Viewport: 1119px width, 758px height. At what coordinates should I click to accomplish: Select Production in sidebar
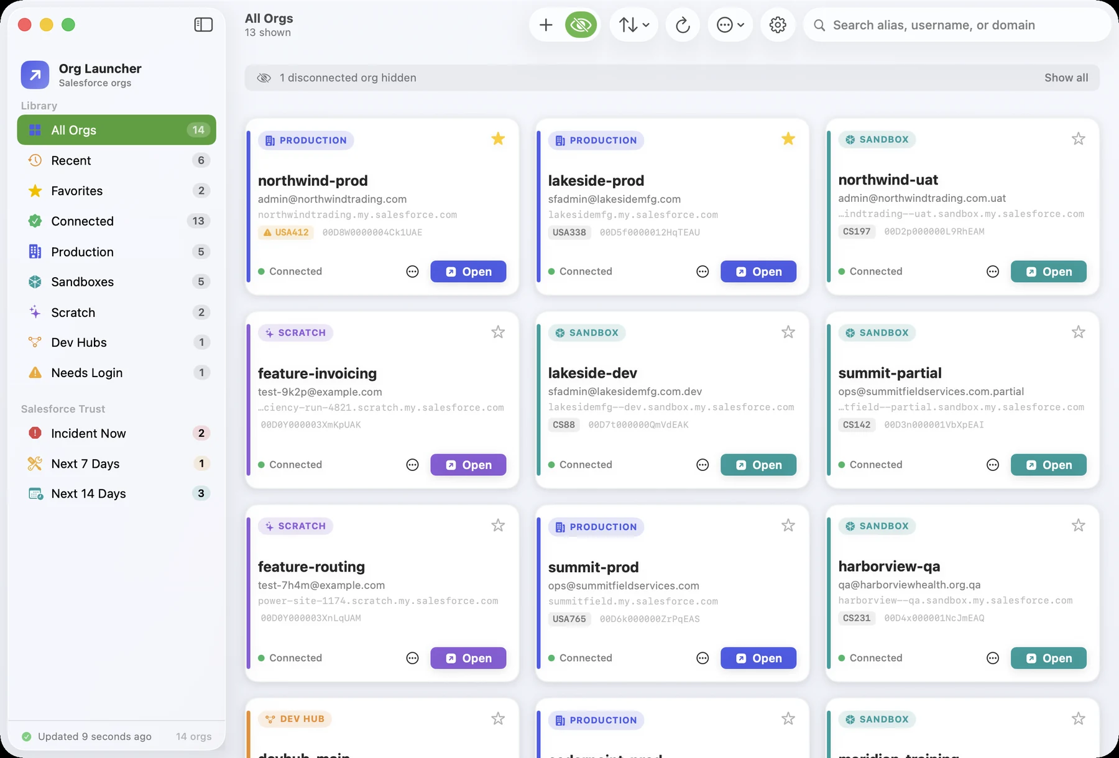116,252
